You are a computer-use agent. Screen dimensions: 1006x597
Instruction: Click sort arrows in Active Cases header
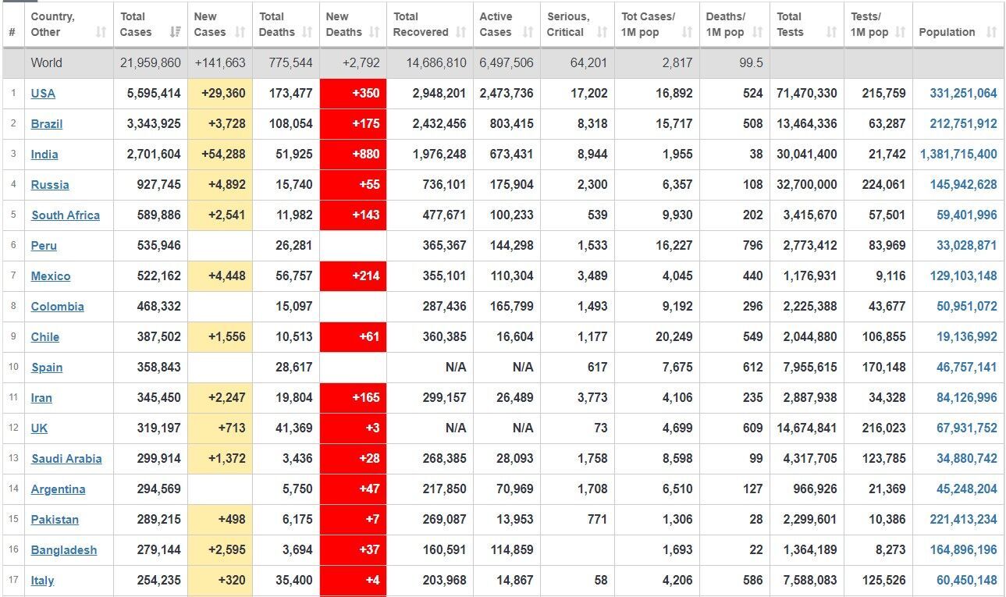click(528, 32)
